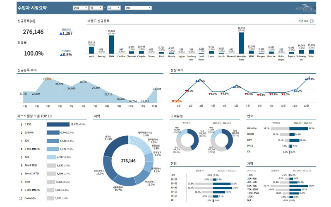Viewport: 331px width, 207px height.
Task: Select the E 350 4MATIC bar
Action: (53, 149)
